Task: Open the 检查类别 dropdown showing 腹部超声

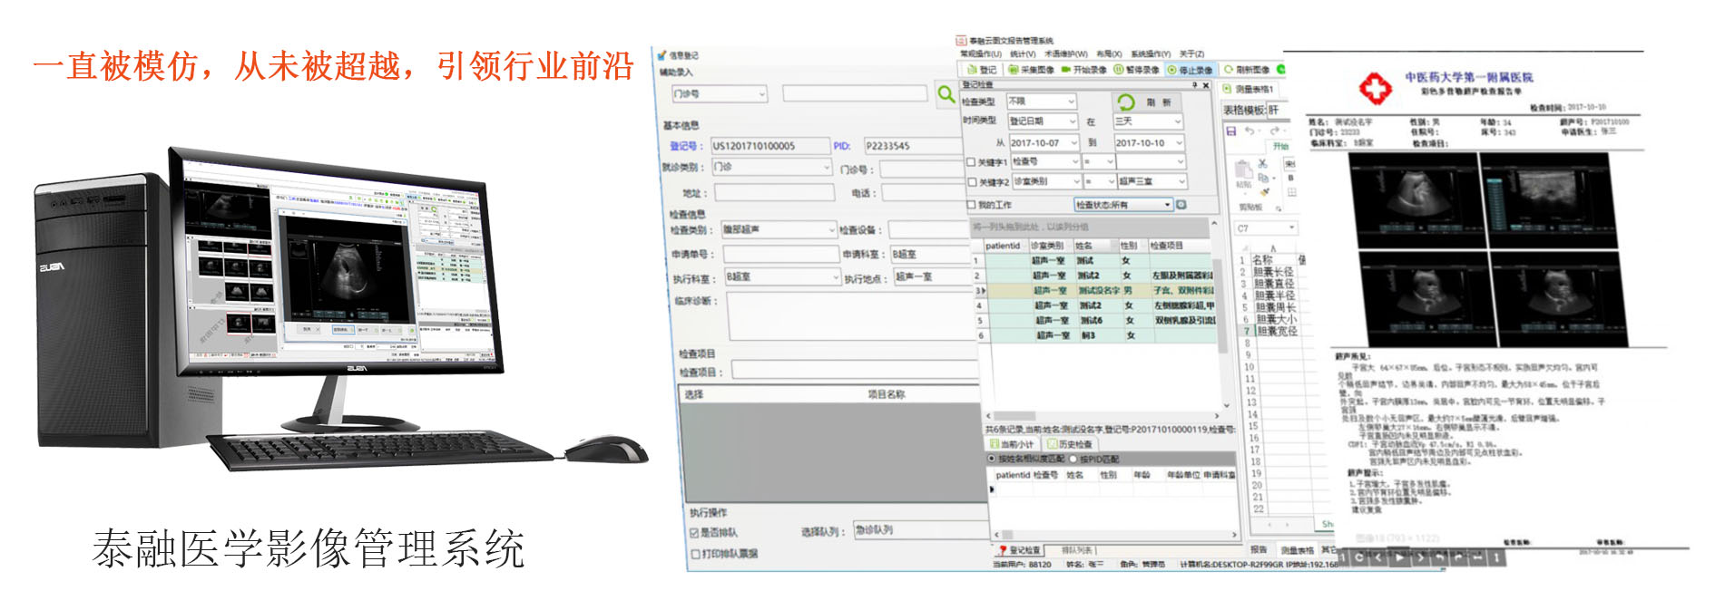Action: (778, 230)
